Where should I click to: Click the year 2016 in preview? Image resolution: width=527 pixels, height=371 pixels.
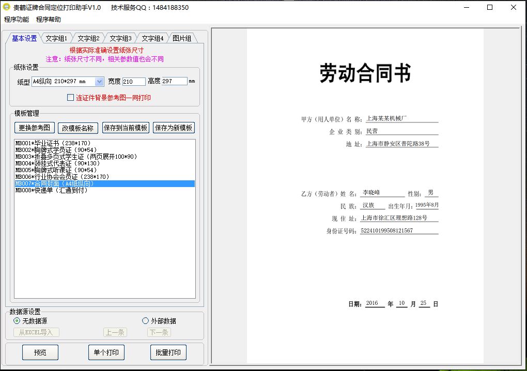372,303
